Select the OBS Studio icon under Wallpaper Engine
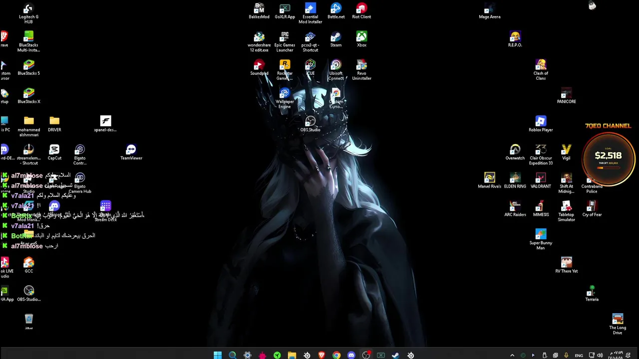The width and height of the screenshot is (639, 359). 310,124
